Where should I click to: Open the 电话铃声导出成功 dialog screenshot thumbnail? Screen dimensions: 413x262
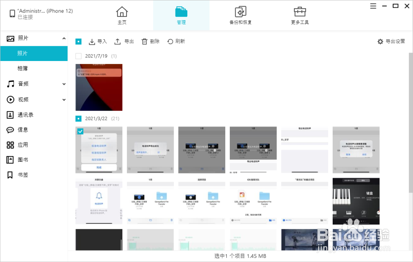150,150
